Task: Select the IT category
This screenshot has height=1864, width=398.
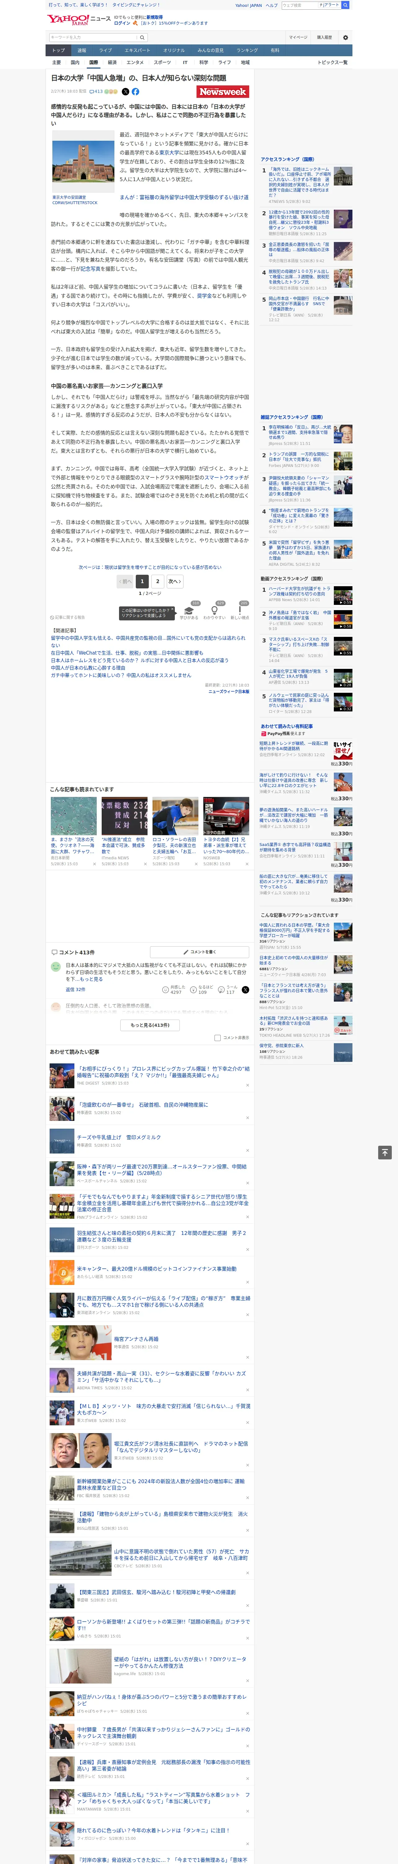Action: click(x=185, y=62)
